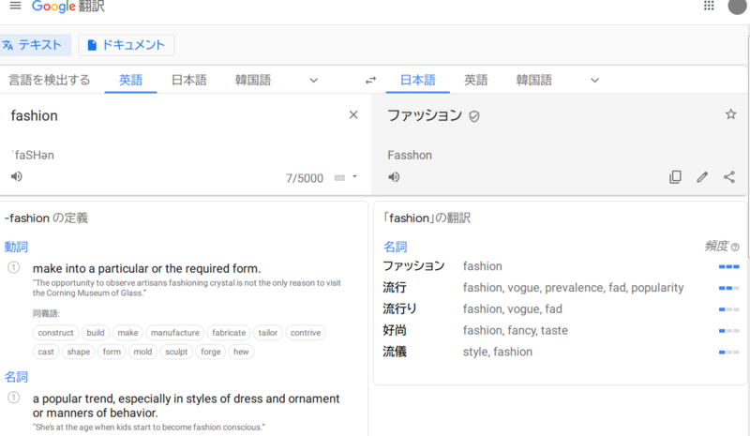This screenshot has width=750, height=436.
Task: Click synonym chip build
Action: click(x=96, y=333)
